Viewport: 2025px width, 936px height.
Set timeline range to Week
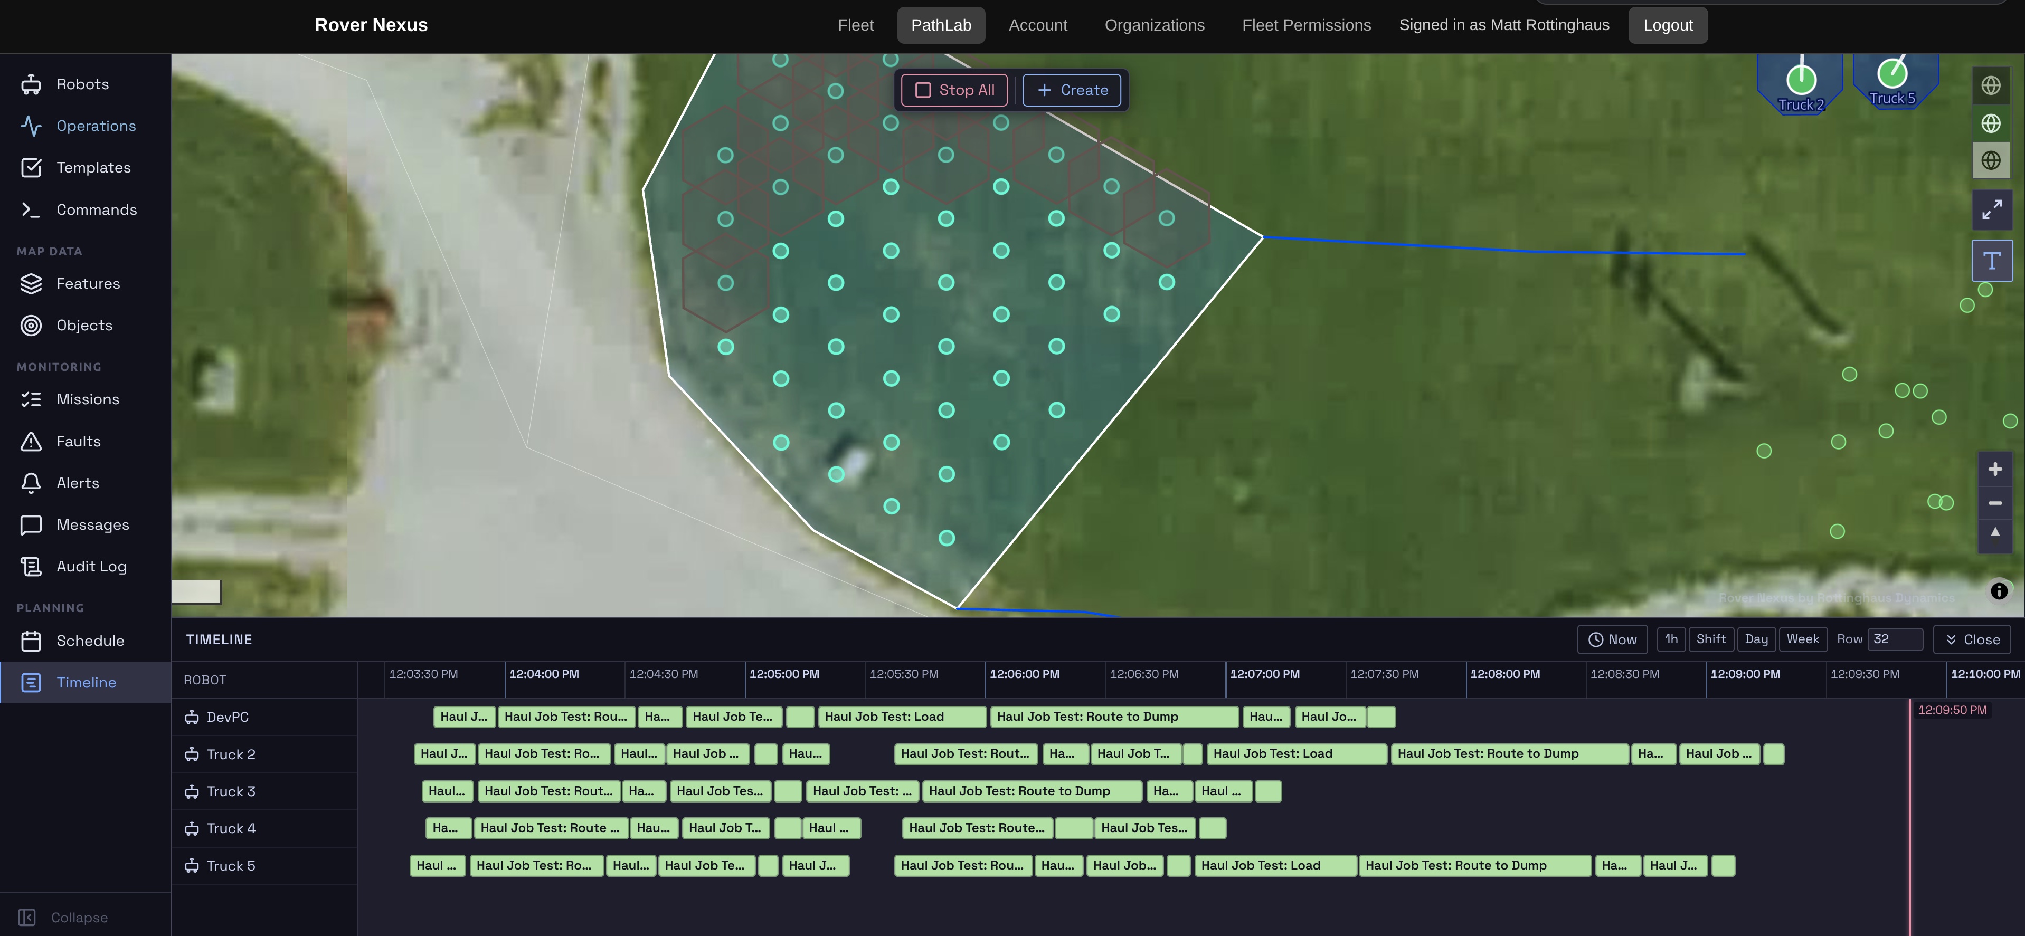(1803, 639)
